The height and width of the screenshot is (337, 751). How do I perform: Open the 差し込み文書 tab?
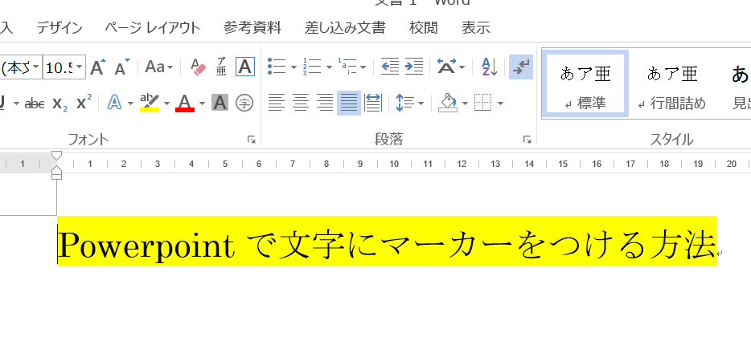tap(345, 28)
